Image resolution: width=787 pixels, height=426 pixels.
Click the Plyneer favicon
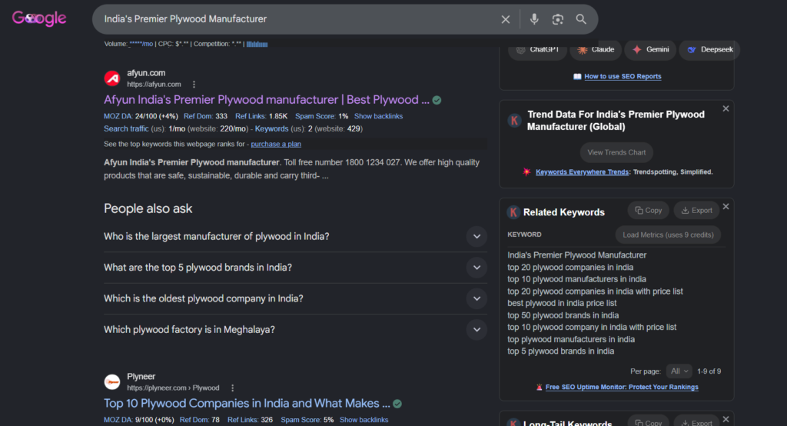(112, 382)
